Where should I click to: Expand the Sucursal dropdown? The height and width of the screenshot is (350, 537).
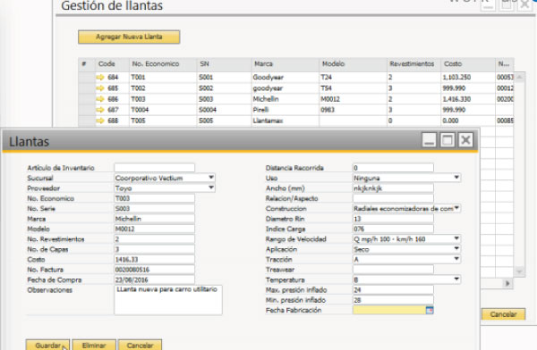point(211,178)
